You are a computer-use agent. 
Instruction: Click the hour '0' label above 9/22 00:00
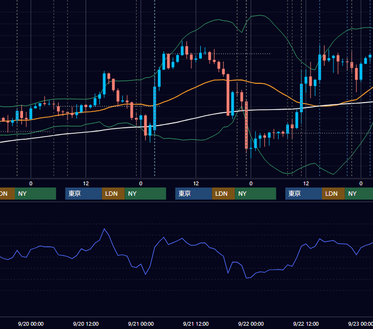(251, 184)
